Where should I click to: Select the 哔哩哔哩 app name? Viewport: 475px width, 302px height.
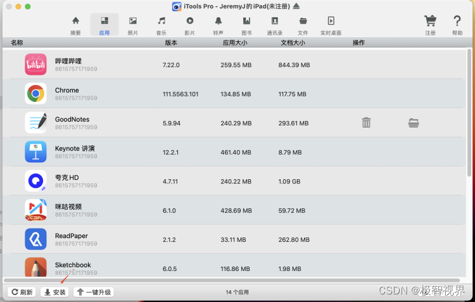(68, 61)
